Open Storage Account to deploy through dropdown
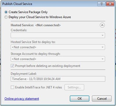This screenshot has width=116, height=106. (58, 59)
